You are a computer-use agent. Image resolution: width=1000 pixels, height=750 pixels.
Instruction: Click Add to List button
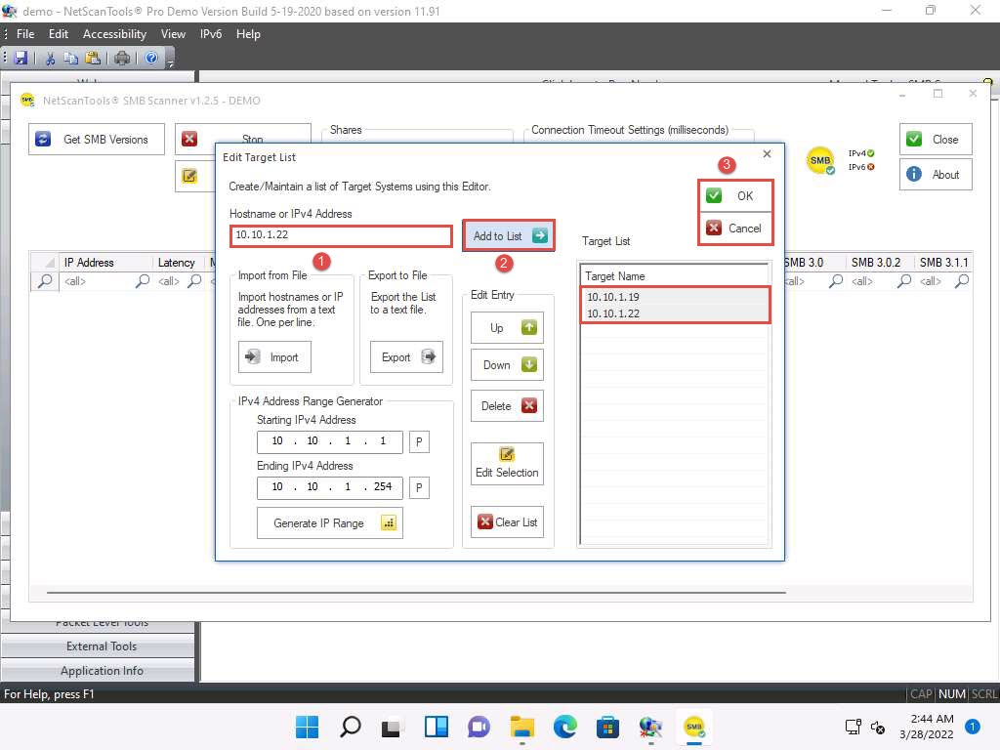(509, 236)
